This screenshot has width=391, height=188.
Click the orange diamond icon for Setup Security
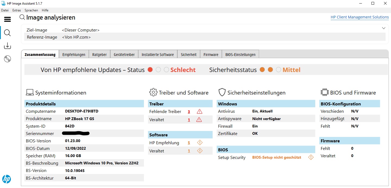[311, 157]
